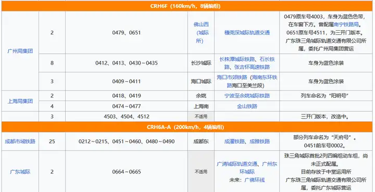Open the 广州局集团 link
The image size is (375, 192).
[x=20, y=51]
